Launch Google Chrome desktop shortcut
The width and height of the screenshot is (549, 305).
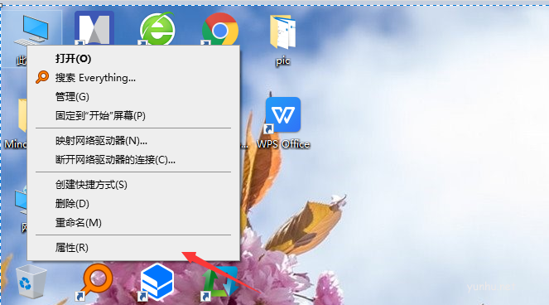[x=220, y=30]
